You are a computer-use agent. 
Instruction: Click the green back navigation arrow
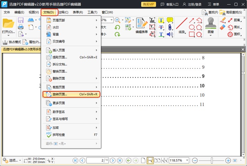coord(128,160)
